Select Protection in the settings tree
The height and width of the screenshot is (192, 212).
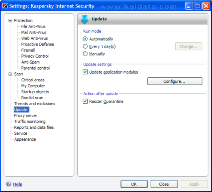tap(23, 20)
